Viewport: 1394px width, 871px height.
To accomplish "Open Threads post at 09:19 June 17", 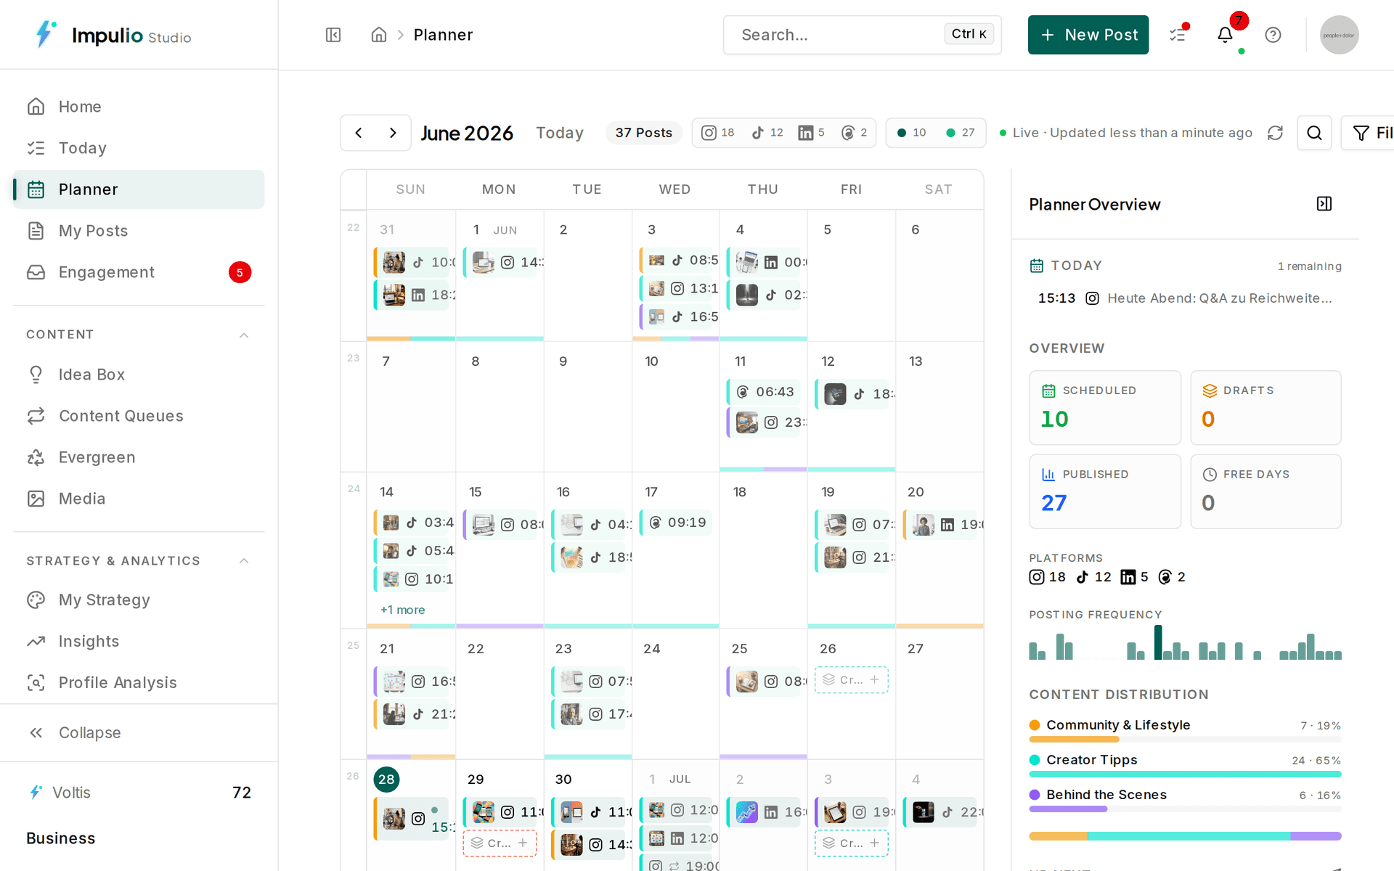I will 677,523.
